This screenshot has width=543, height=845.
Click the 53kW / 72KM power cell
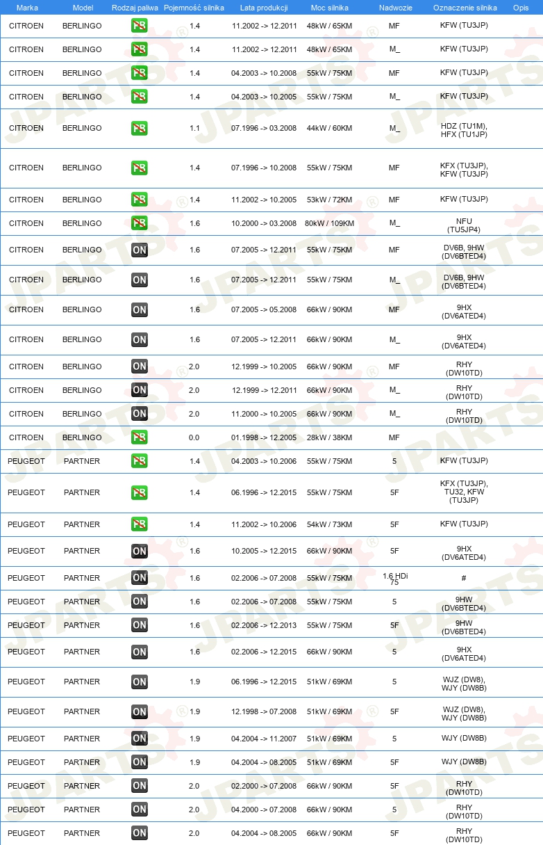click(329, 200)
